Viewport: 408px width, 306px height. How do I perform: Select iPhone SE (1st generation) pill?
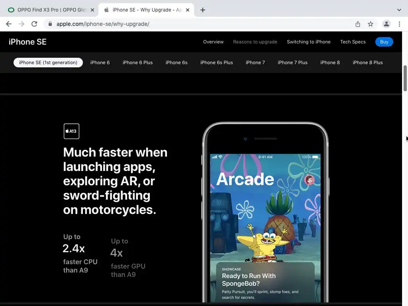tap(48, 63)
